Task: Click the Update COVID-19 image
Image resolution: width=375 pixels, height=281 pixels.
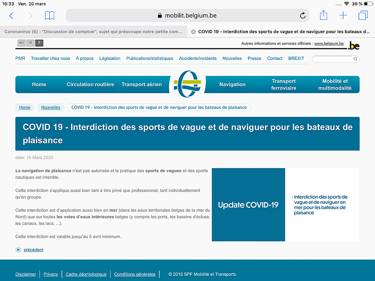Action: click(x=285, y=205)
